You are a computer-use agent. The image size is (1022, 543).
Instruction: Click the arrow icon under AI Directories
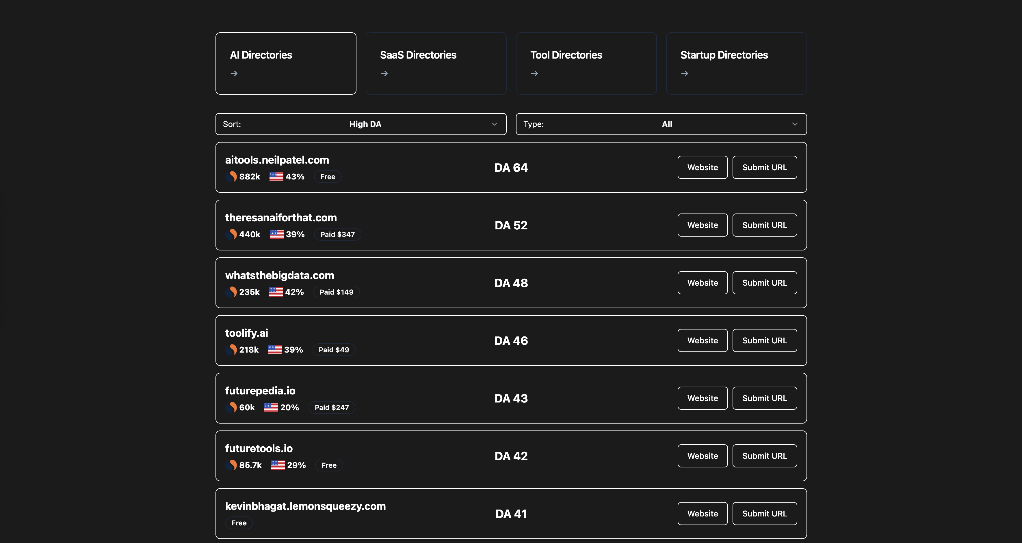pos(234,73)
